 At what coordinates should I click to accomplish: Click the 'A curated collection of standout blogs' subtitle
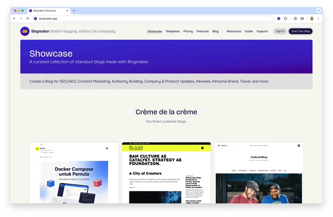point(89,62)
